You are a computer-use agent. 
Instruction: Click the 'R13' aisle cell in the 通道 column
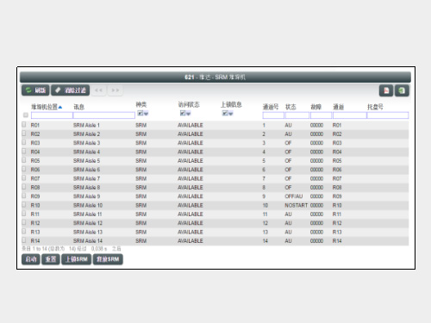coord(337,232)
